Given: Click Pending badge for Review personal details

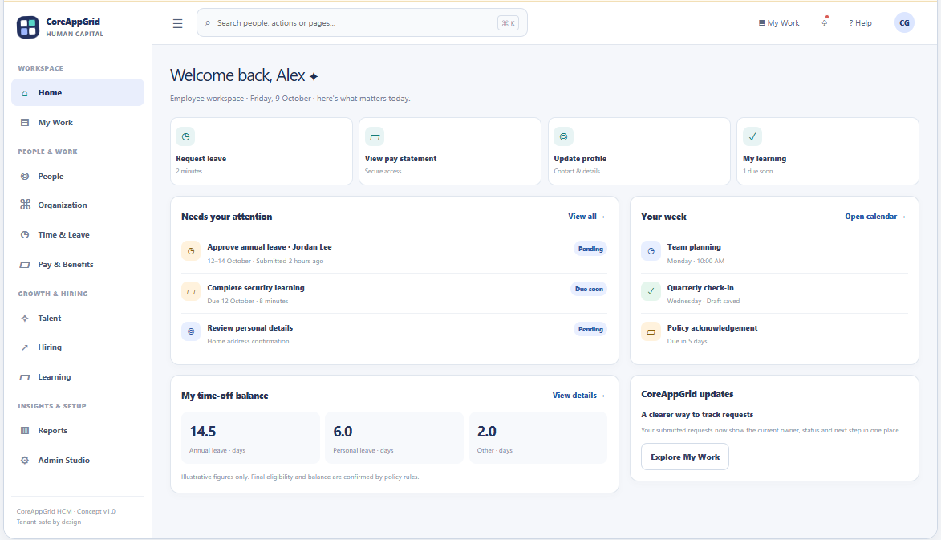Looking at the screenshot, I should 590,330.
